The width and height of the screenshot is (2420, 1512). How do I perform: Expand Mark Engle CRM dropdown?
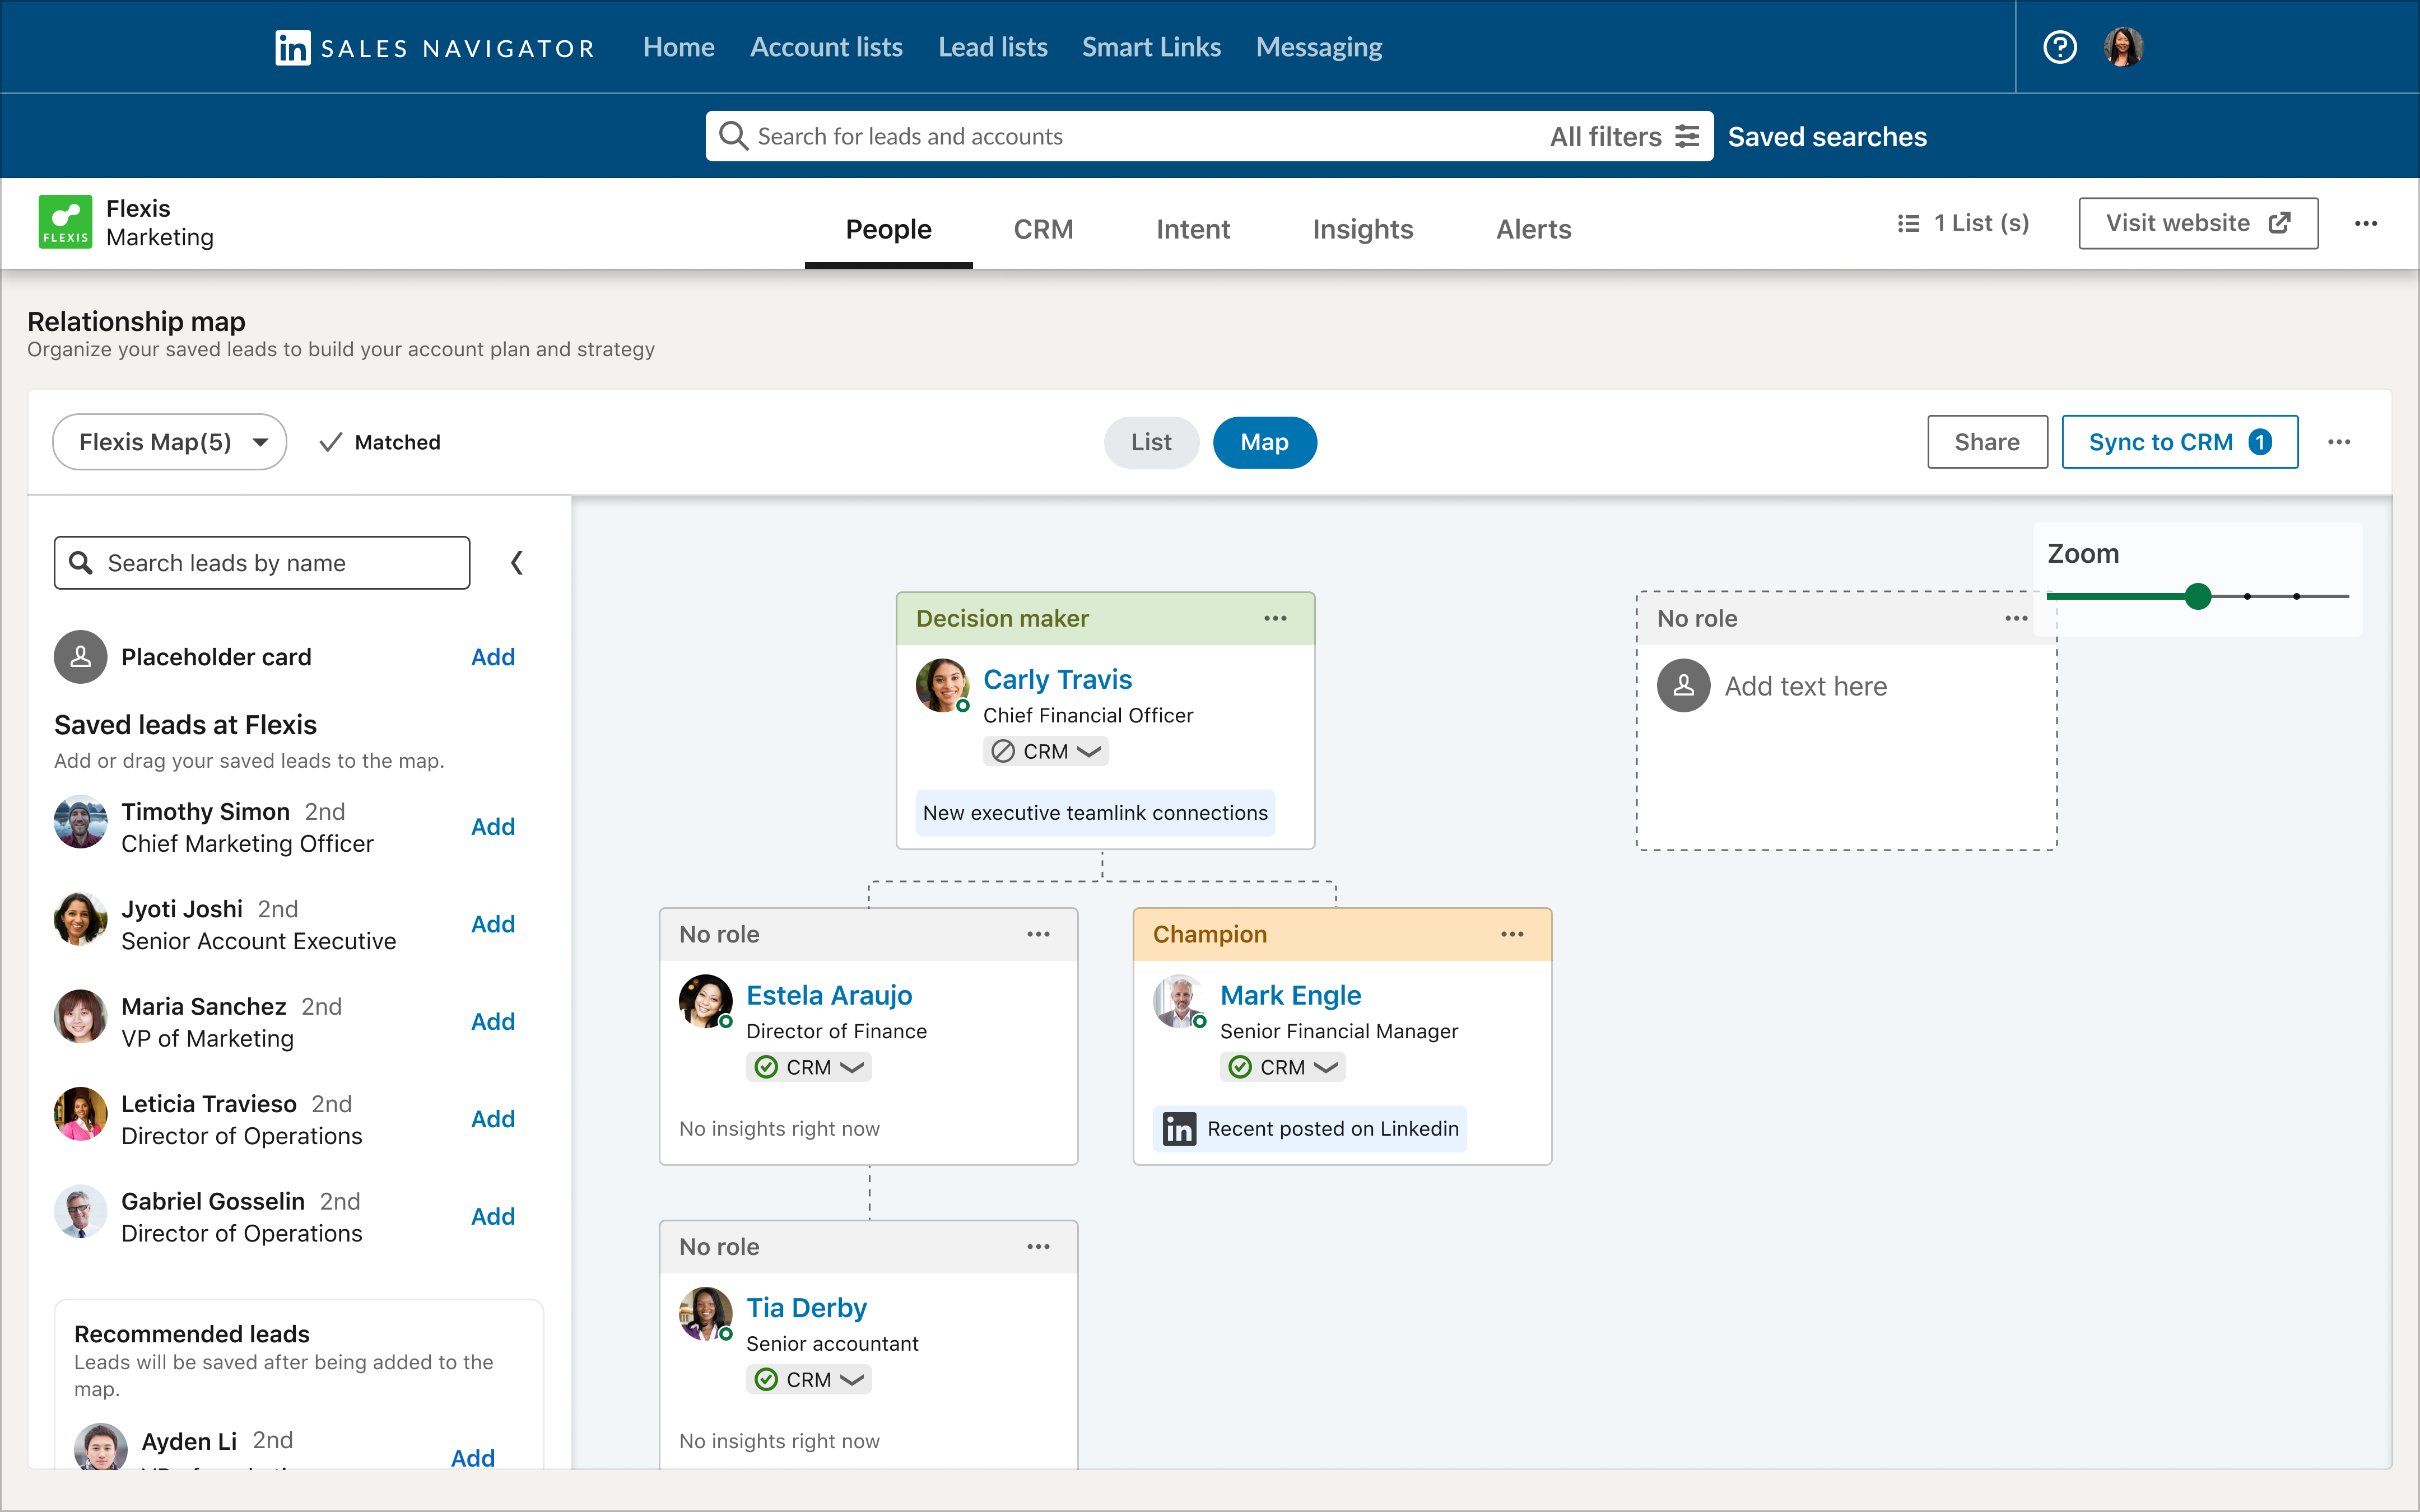(1282, 1067)
